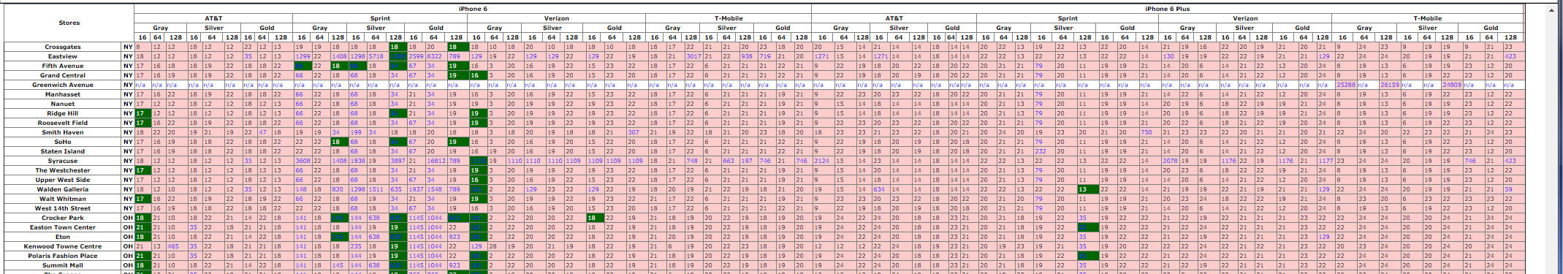Click the Stores column header

click(69, 23)
